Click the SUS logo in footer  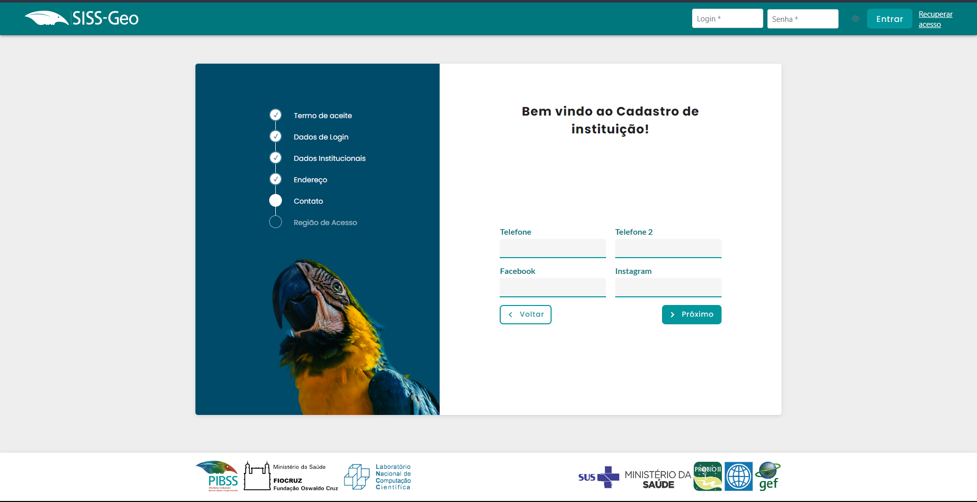(598, 477)
